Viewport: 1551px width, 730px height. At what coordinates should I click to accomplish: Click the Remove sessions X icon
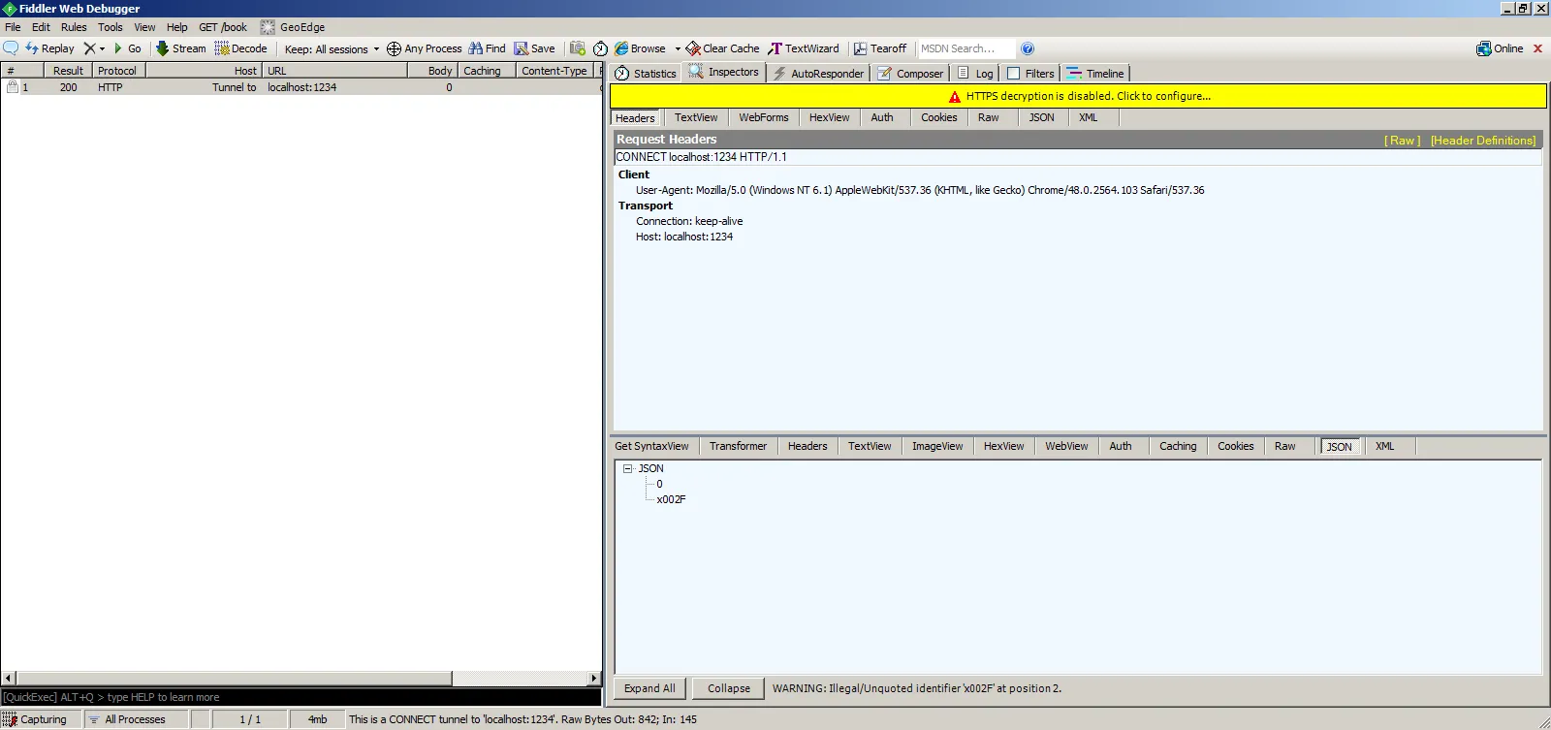click(x=89, y=48)
